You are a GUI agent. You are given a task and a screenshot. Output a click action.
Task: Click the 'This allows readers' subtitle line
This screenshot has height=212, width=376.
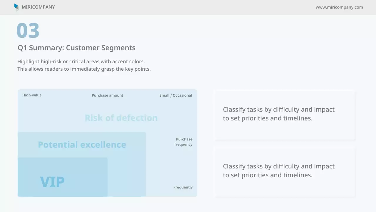[84, 69]
